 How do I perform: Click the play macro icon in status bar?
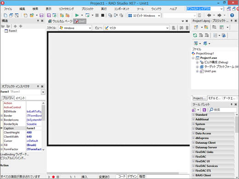coord(49,177)
